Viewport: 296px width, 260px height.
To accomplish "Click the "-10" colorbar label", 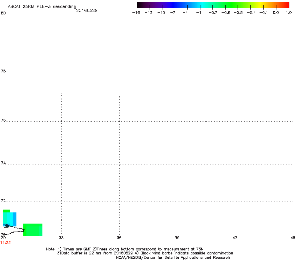I will pos(161,13).
